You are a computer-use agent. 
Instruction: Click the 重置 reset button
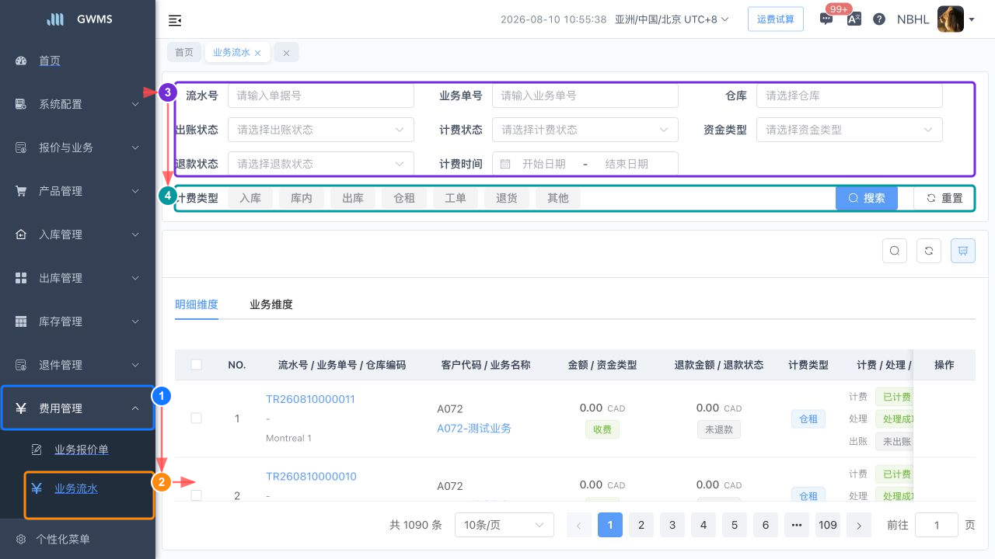pyautogui.click(x=944, y=198)
